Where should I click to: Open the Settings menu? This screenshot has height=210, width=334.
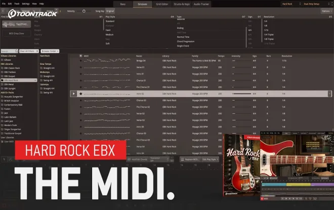click(x=26, y=4)
